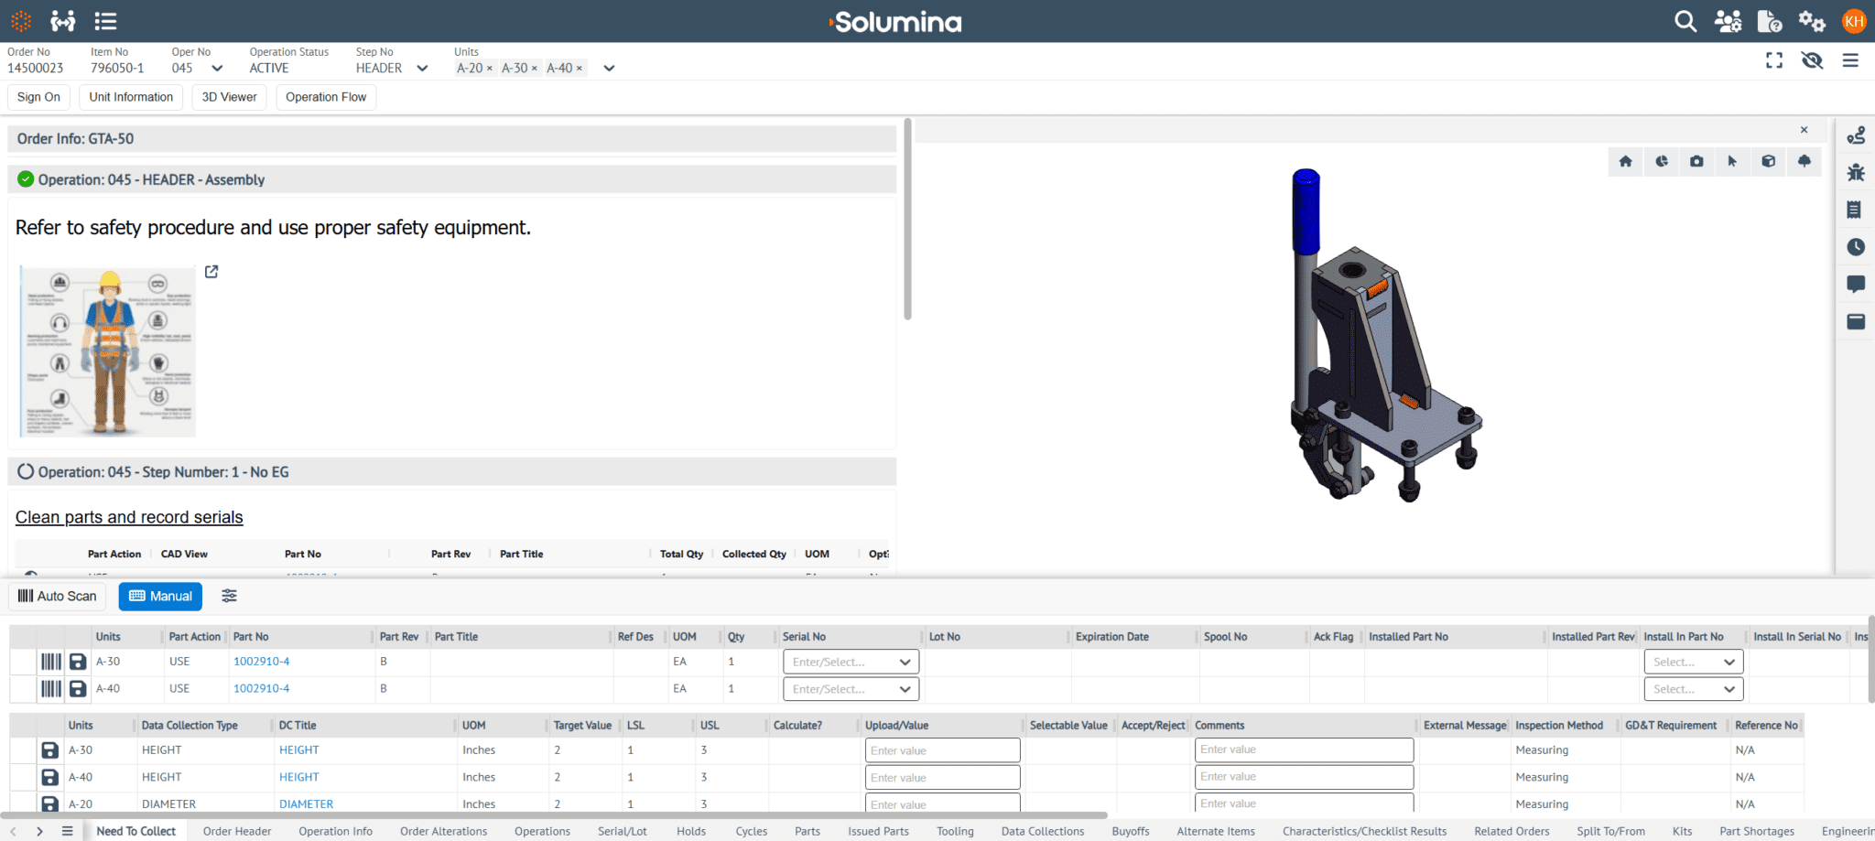Click the cube icon in 3D viewer toolbar
1875x841 pixels.
pyautogui.click(x=1768, y=161)
